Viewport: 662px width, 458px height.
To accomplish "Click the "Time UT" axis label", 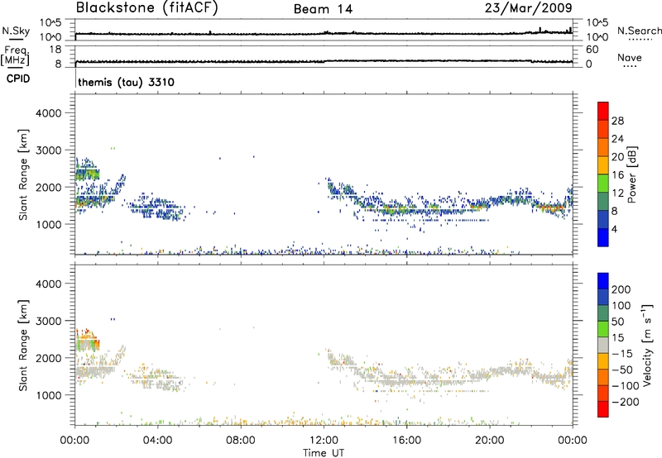I will tap(324, 453).
